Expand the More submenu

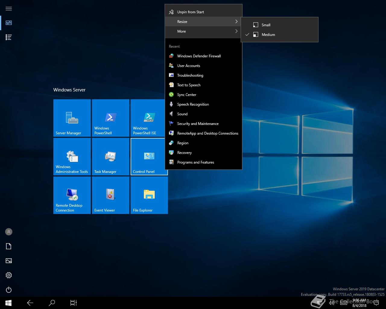coord(204,31)
